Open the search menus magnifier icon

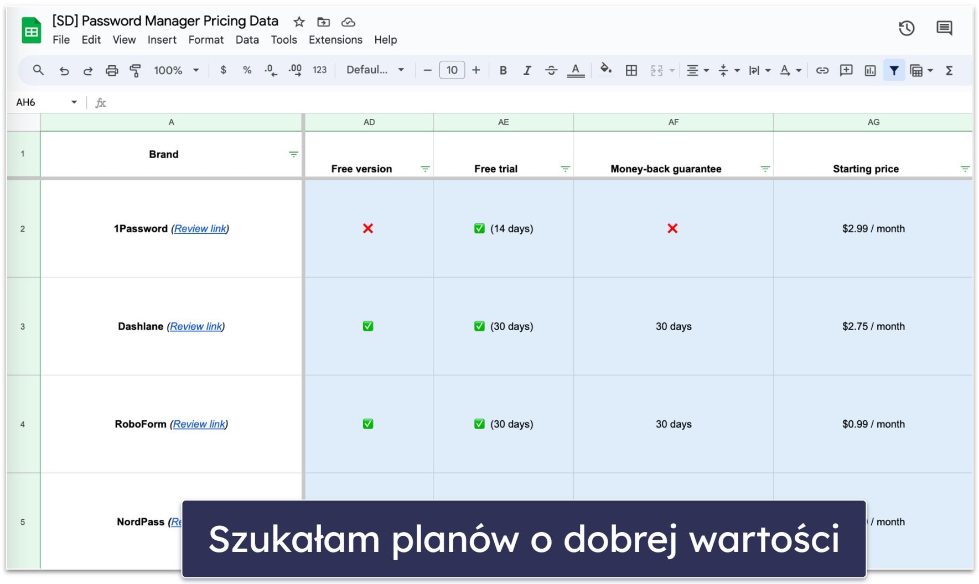tap(38, 70)
